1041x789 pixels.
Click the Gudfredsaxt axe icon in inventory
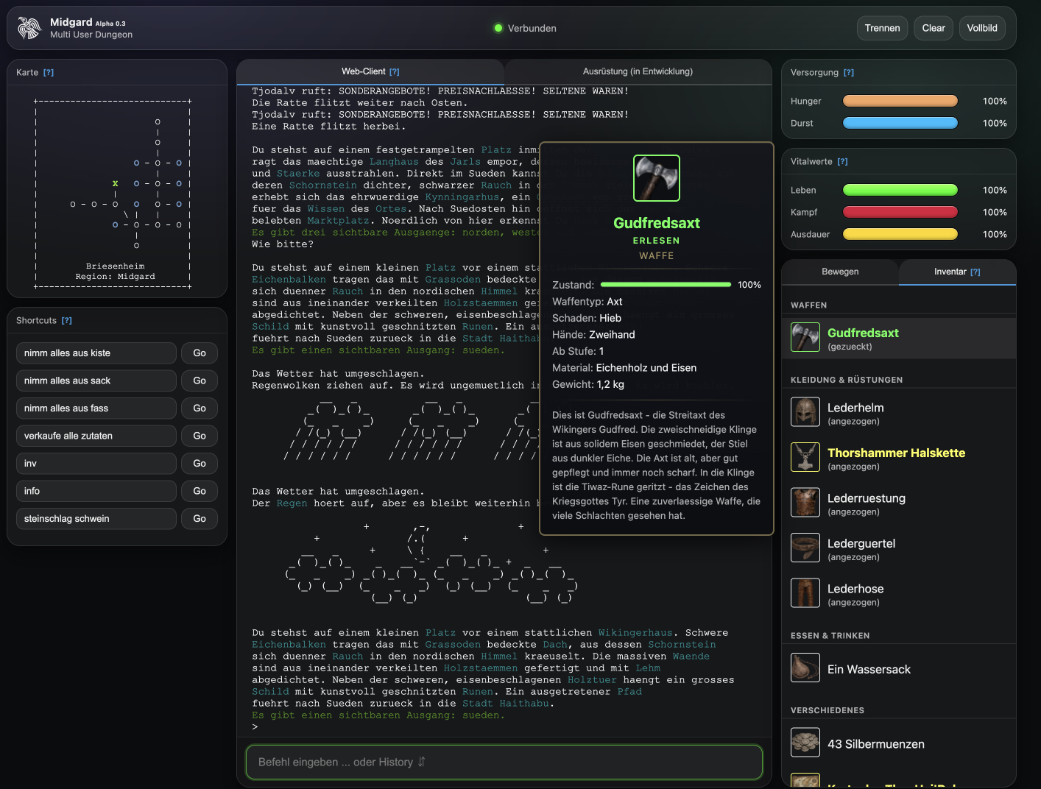[805, 338]
